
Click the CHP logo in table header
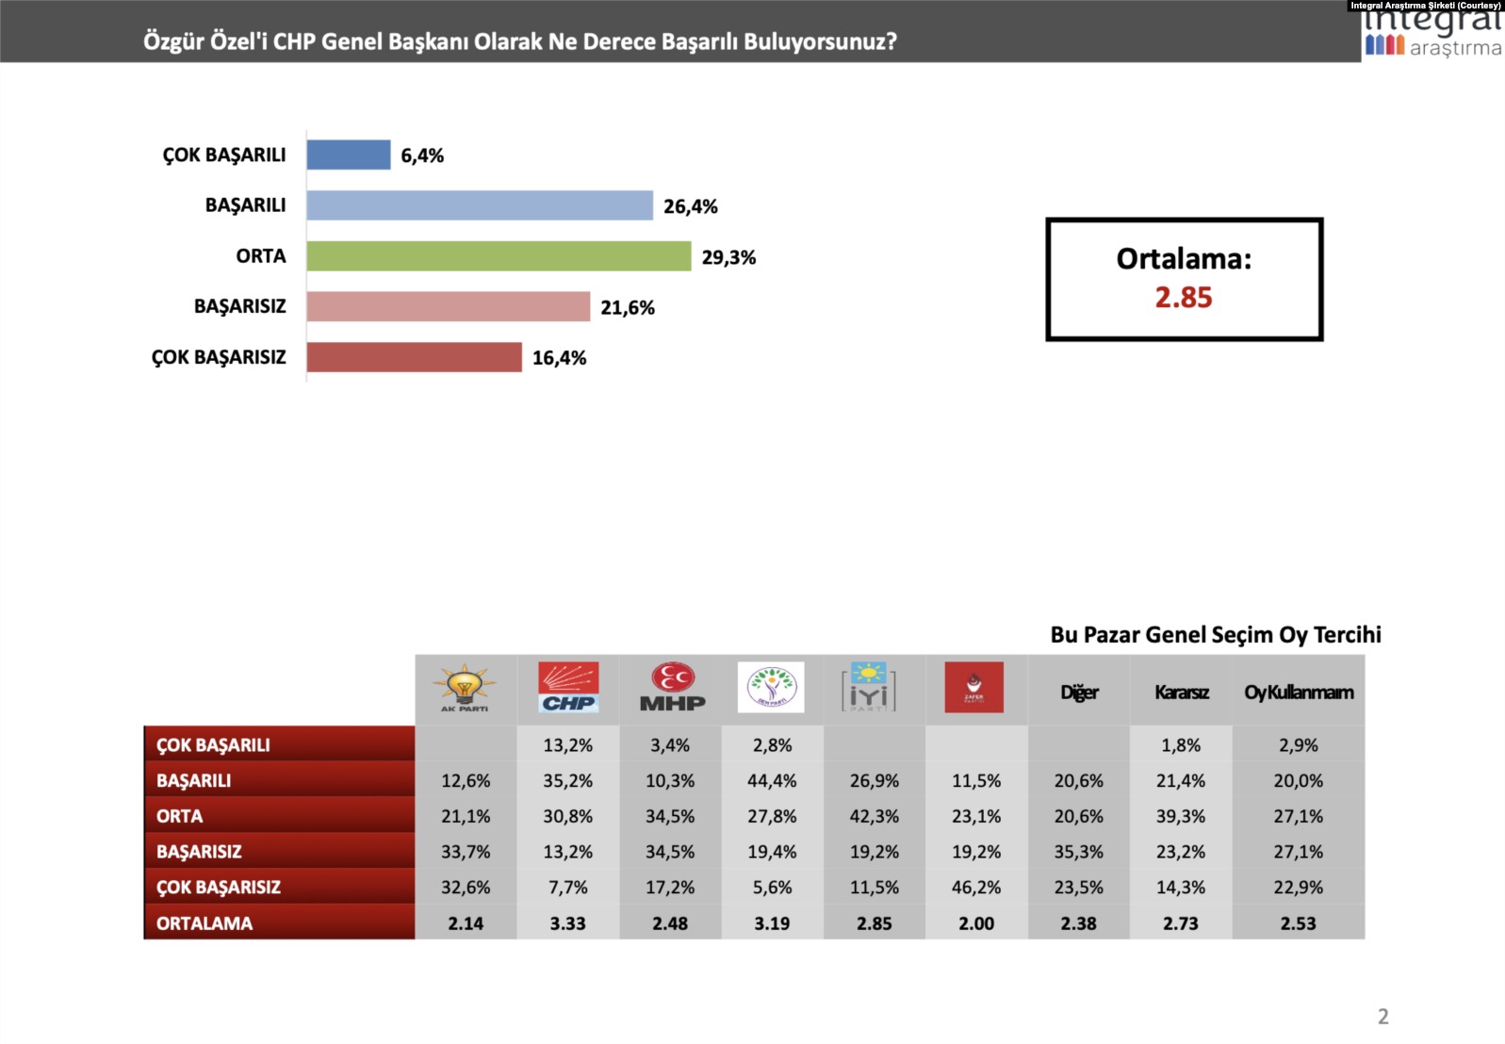pos(568,687)
